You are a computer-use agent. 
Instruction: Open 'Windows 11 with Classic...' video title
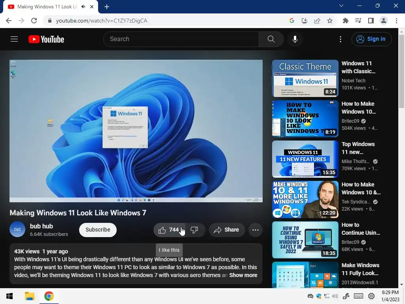click(358, 67)
